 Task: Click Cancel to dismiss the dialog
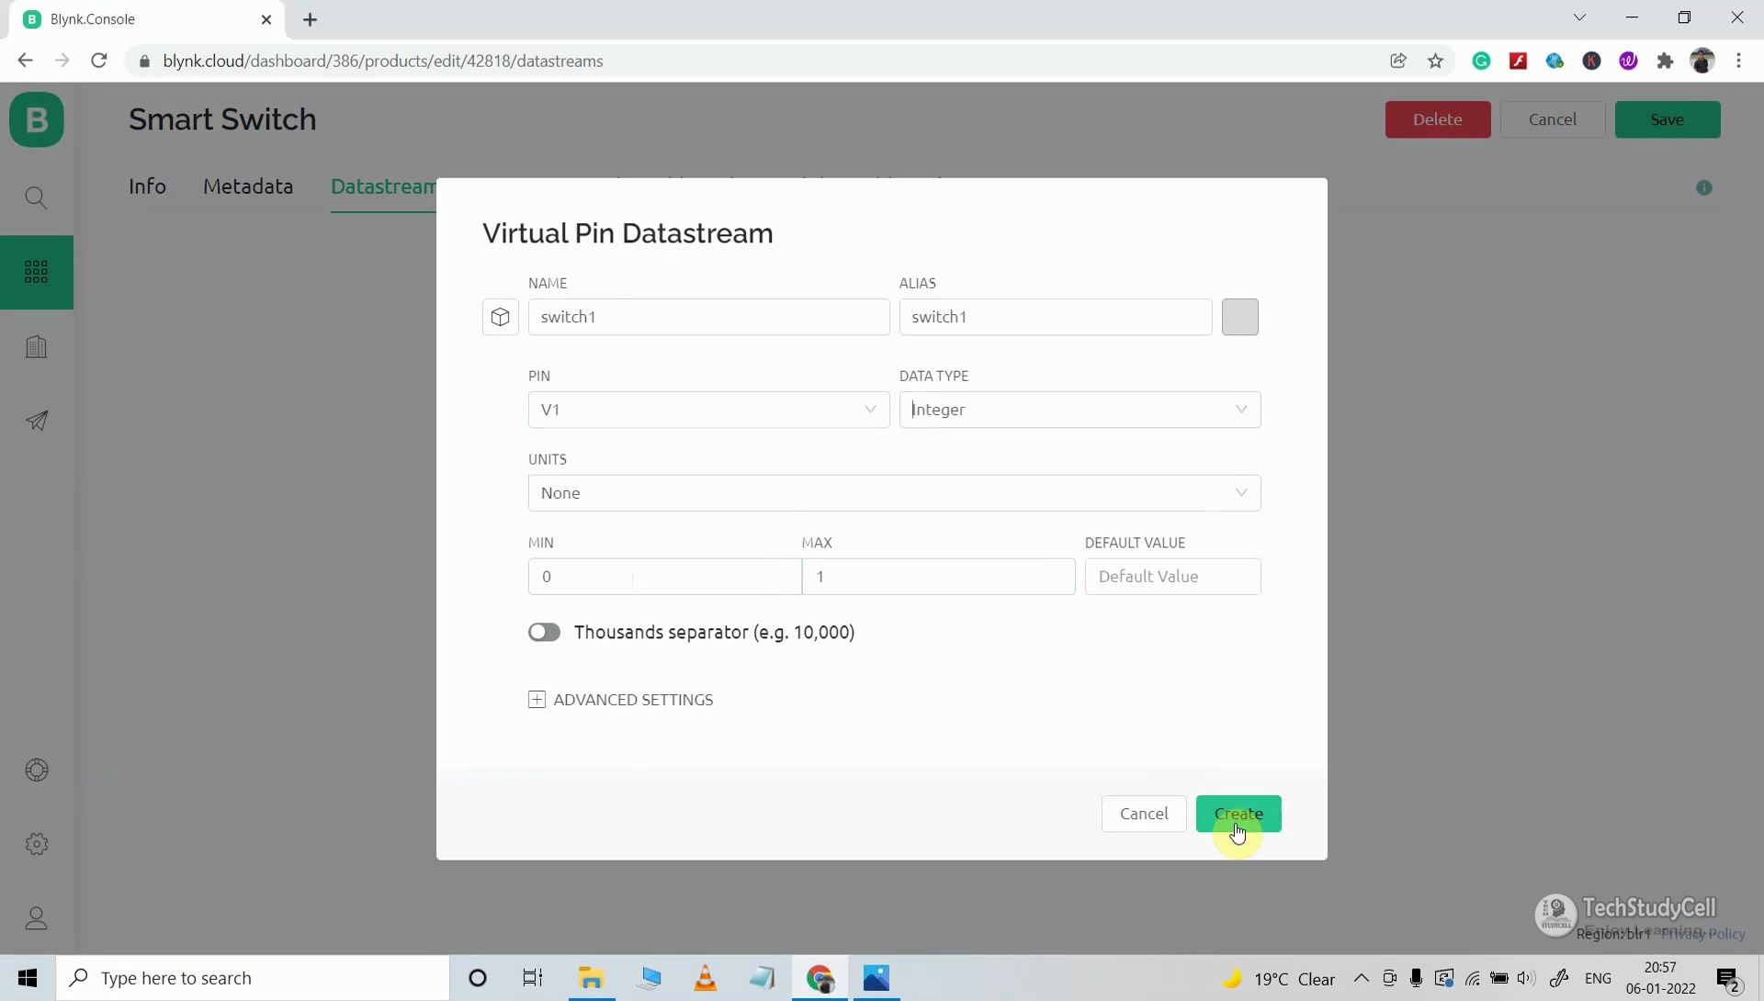pyautogui.click(x=1145, y=812)
